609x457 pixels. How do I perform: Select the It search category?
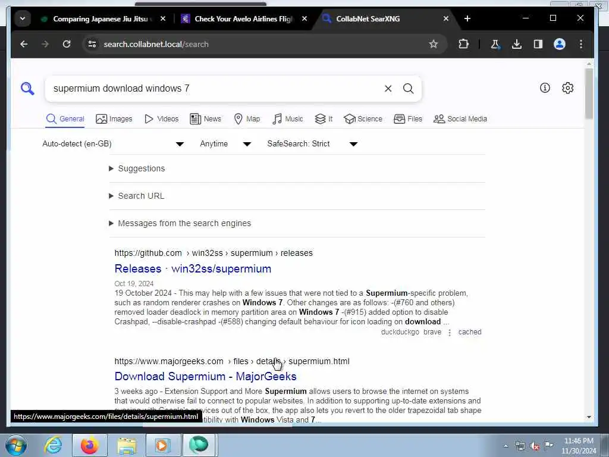coord(324,119)
